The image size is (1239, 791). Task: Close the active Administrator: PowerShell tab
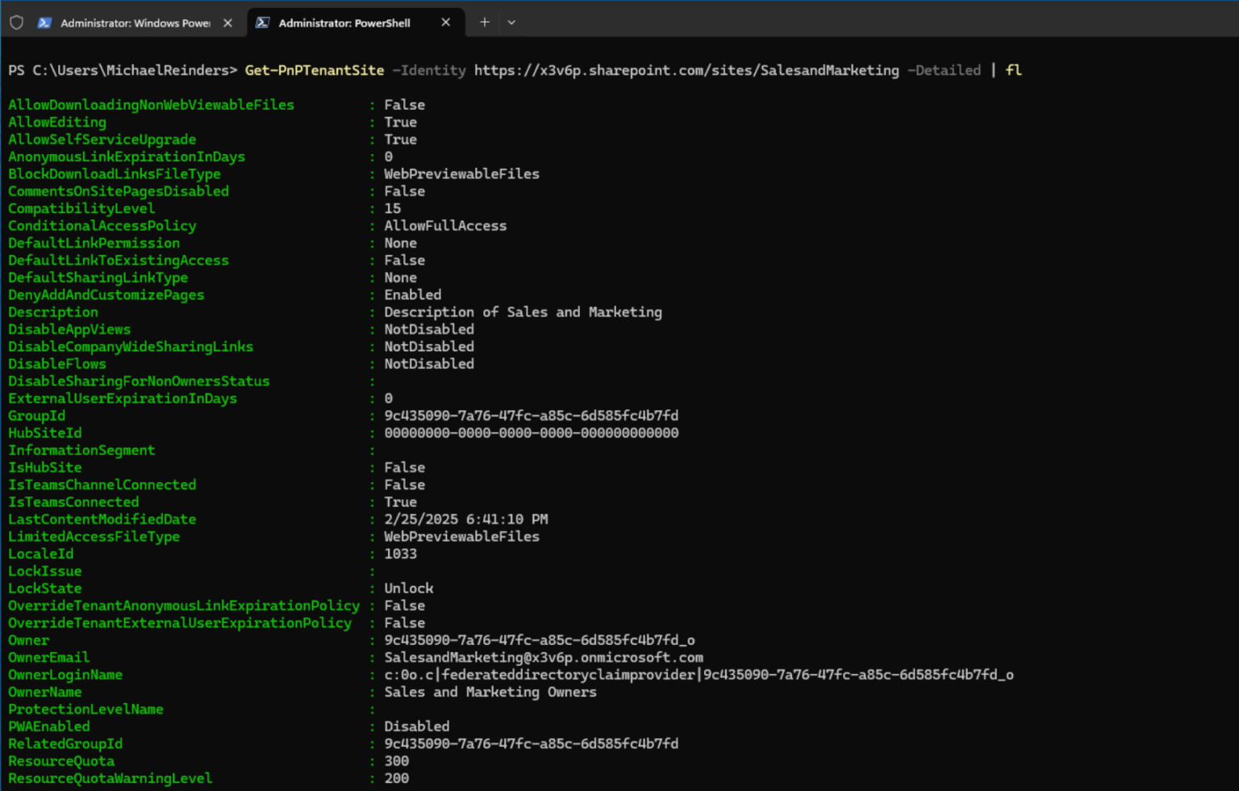point(446,23)
